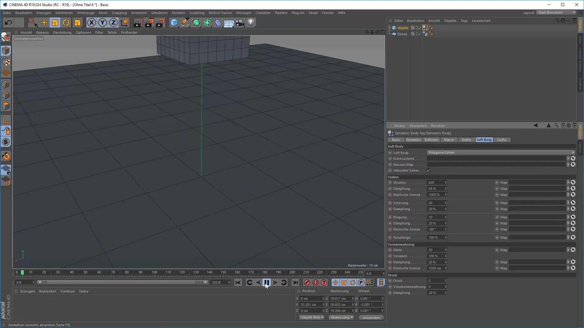Click the Härte value stepper
The width and height of the screenshot is (584, 328).
(446, 250)
